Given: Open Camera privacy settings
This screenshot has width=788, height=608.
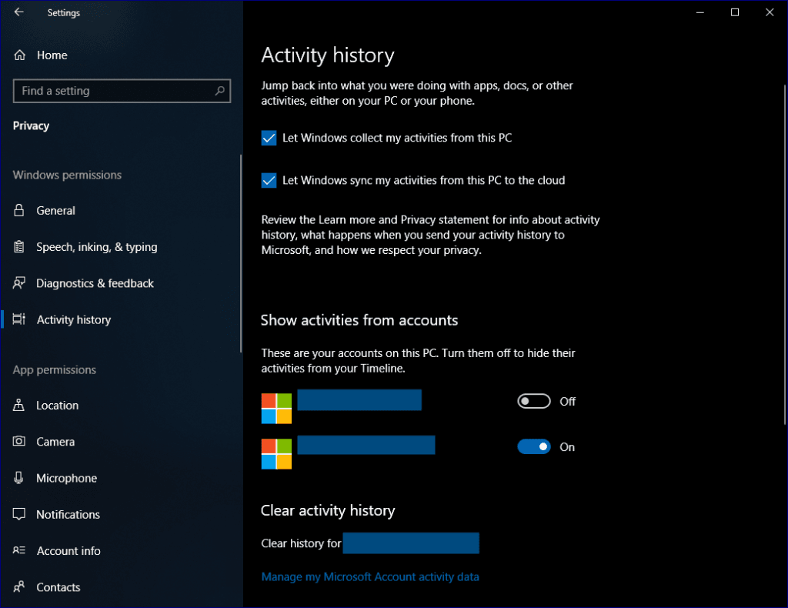Looking at the screenshot, I should (x=19, y=441).
